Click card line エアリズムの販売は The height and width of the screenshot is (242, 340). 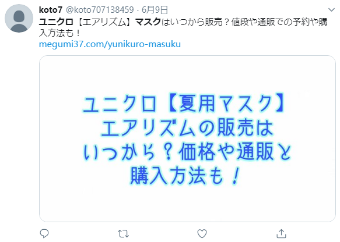(187, 127)
